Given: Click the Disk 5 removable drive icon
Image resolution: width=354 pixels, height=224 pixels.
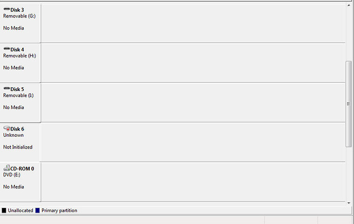Looking at the screenshot, I should click(7, 88).
